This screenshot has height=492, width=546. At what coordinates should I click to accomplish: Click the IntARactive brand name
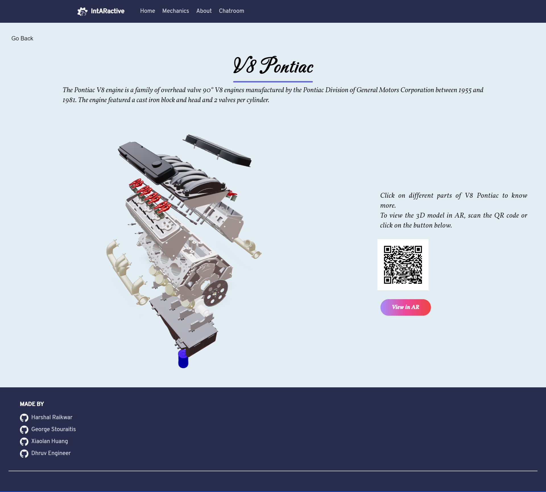coord(107,11)
